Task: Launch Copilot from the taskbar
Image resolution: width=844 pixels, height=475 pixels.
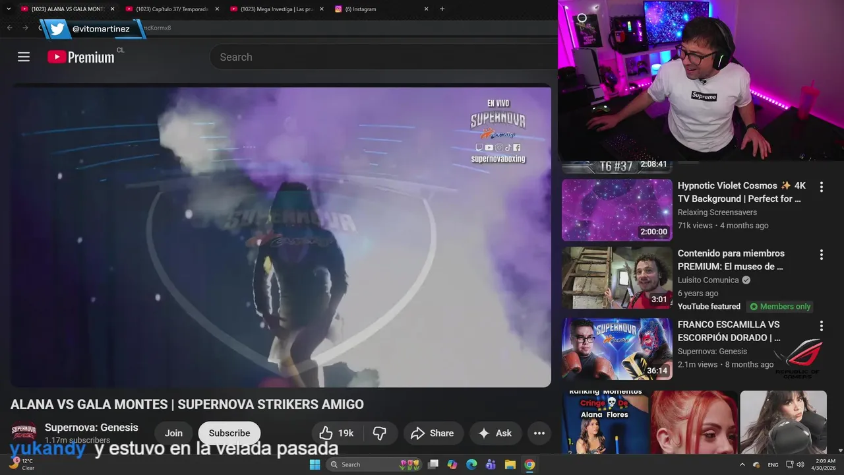Action: click(x=452, y=464)
